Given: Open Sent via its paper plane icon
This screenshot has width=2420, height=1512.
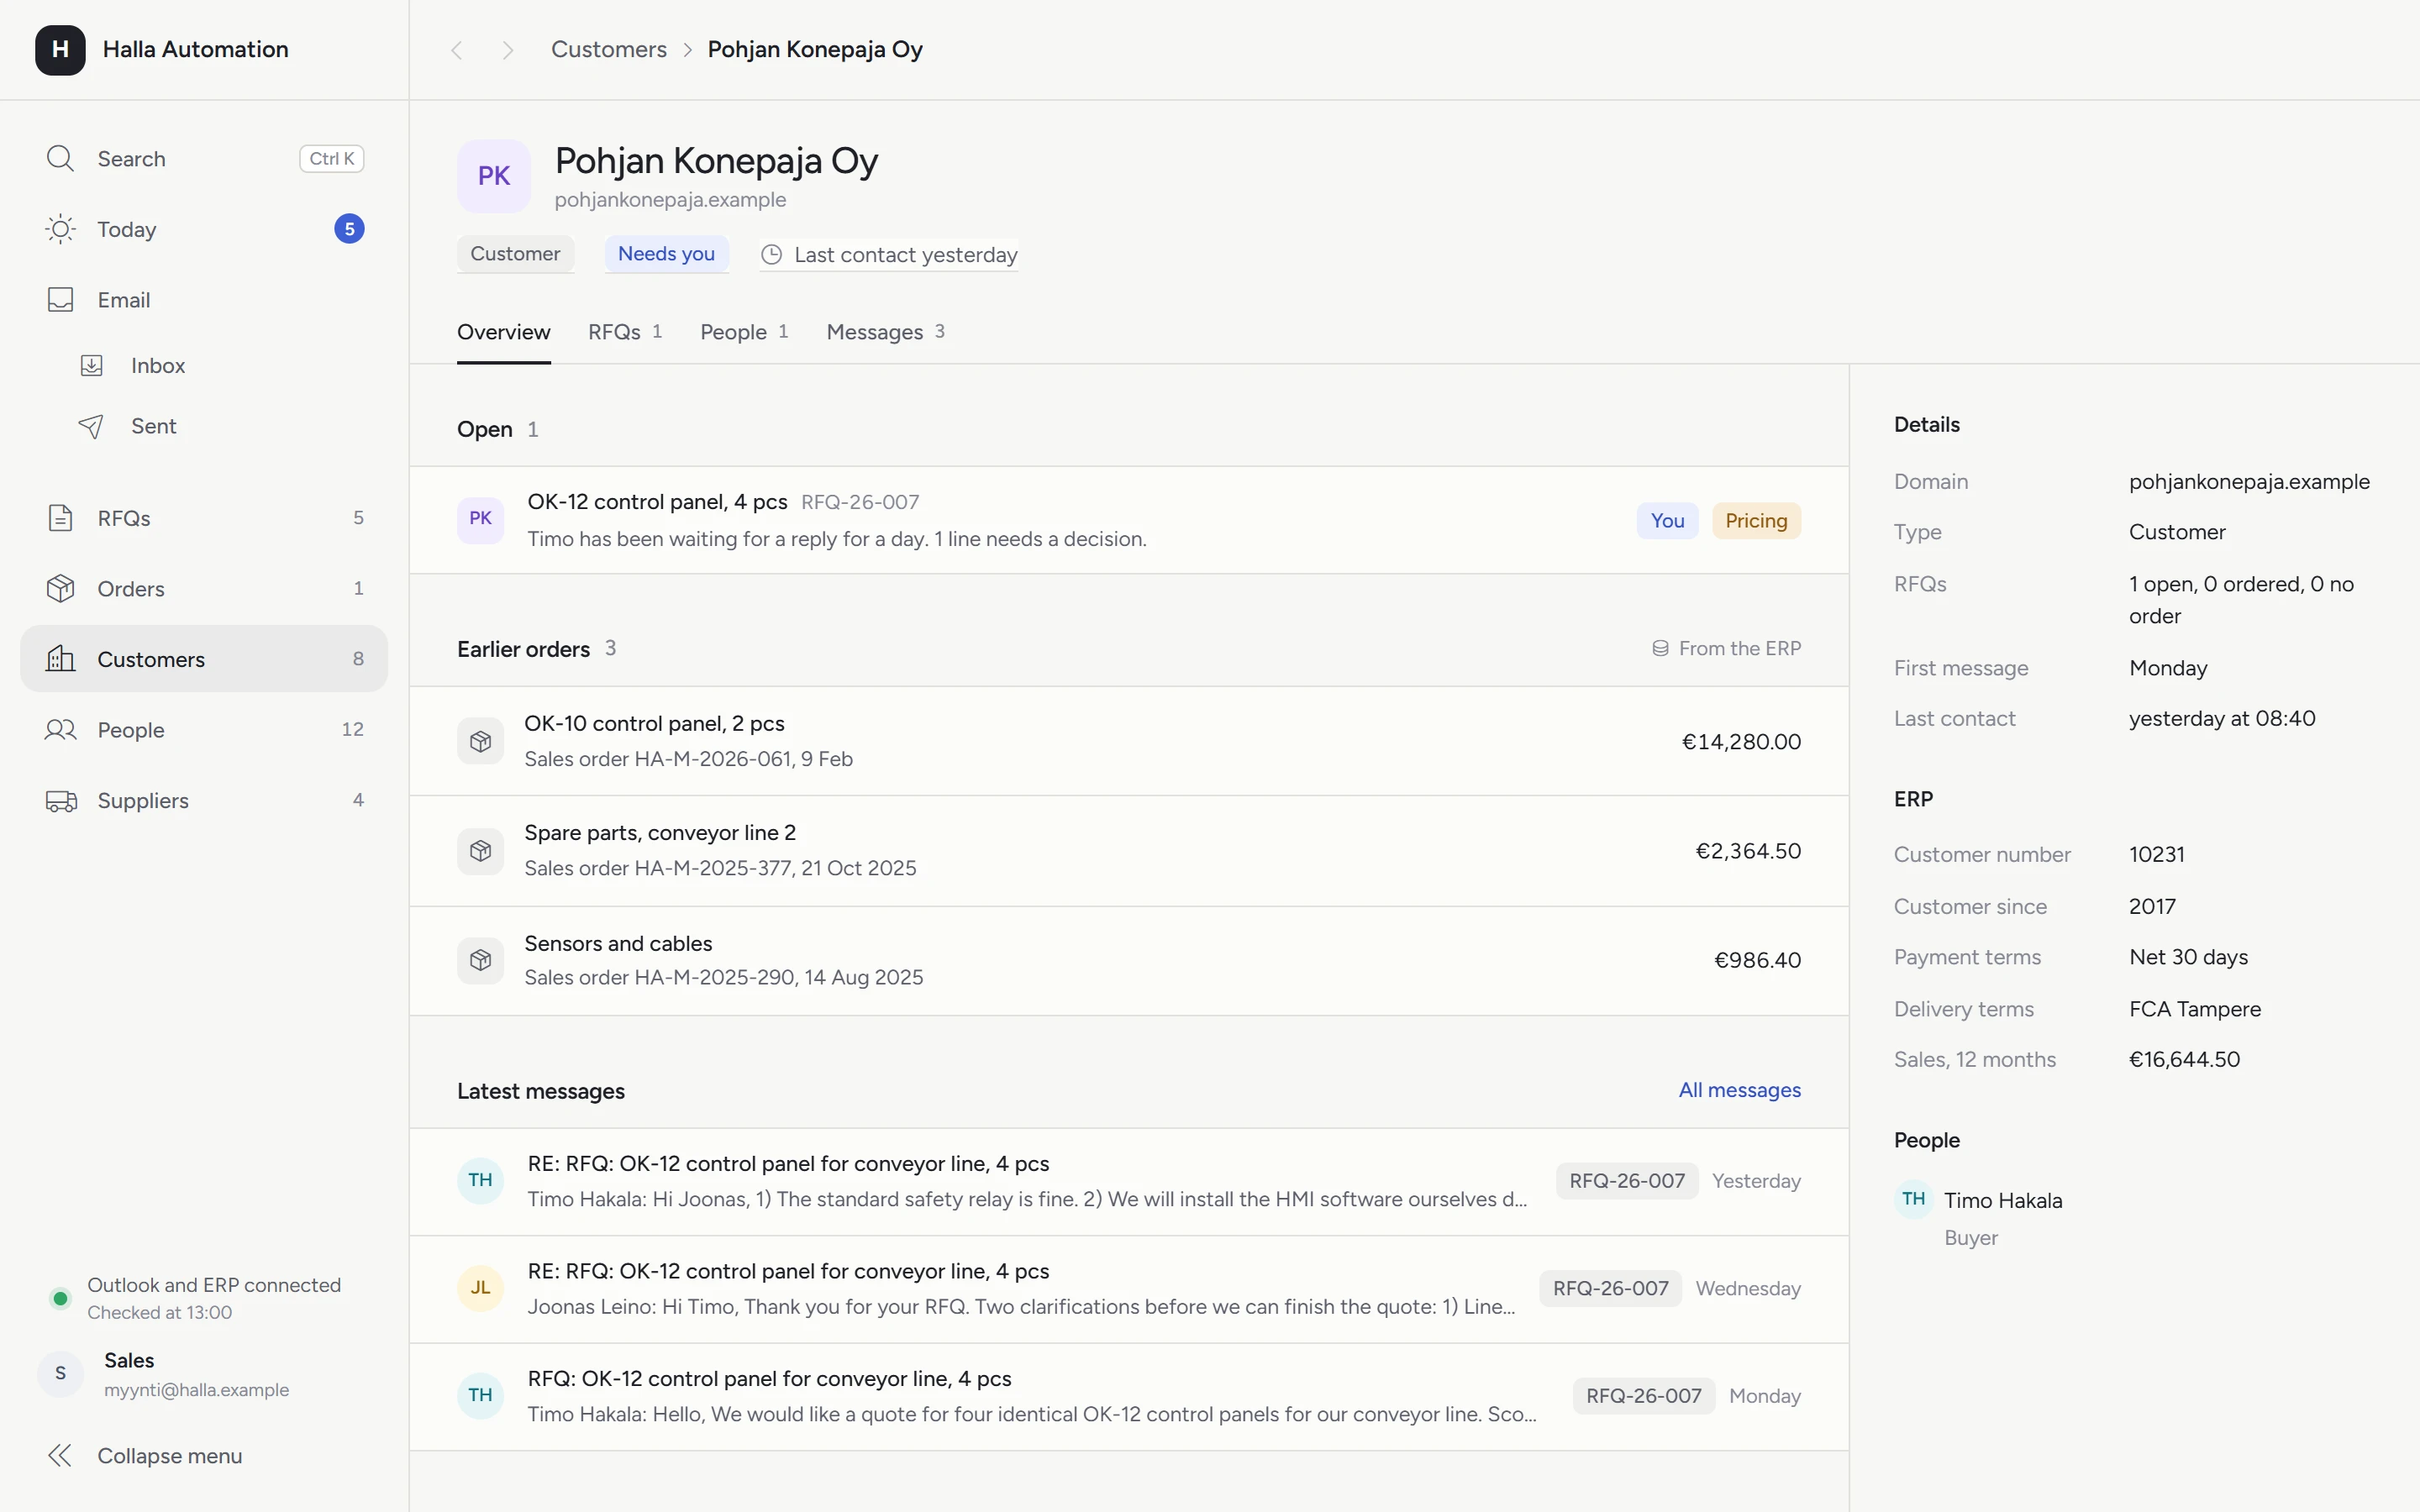Looking at the screenshot, I should pyautogui.click(x=91, y=426).
